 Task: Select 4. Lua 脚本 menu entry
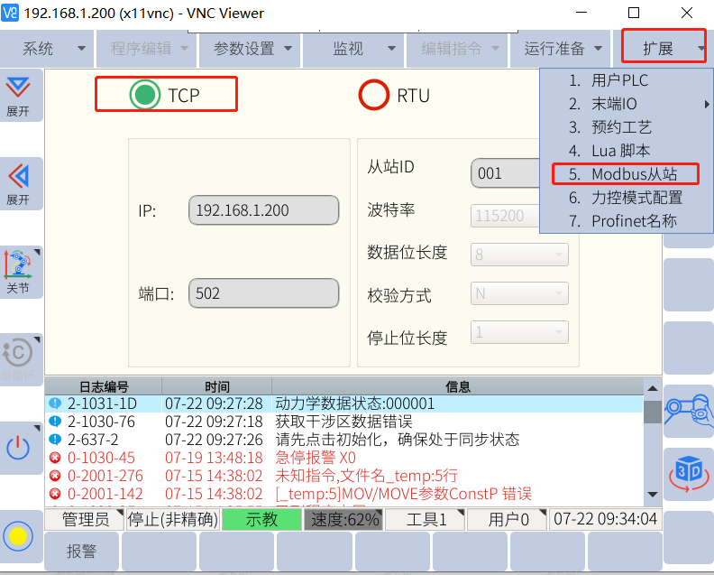(x=620, y=151)
